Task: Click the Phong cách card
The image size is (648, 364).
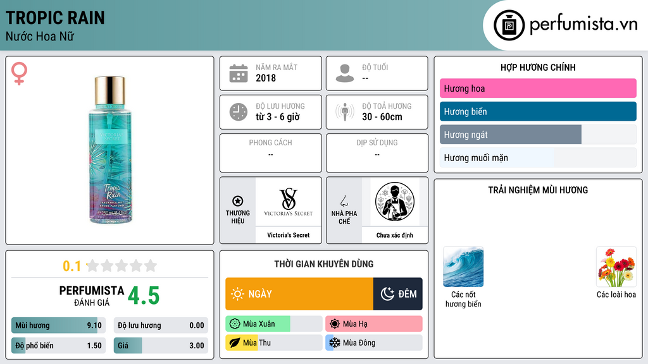Action: click(271, 153)
